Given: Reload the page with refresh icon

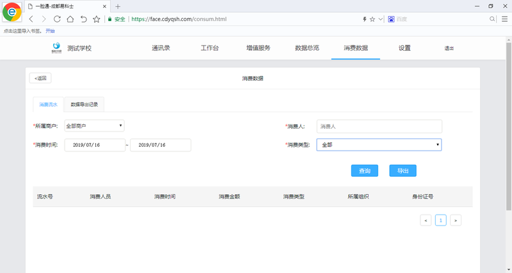Looking at the screenshot, I should 57,19.
